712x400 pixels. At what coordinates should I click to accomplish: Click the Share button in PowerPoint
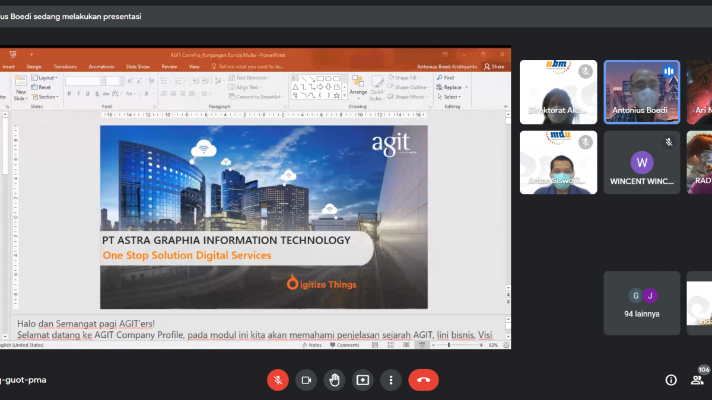pyautogui.click(x=494, y=67)
